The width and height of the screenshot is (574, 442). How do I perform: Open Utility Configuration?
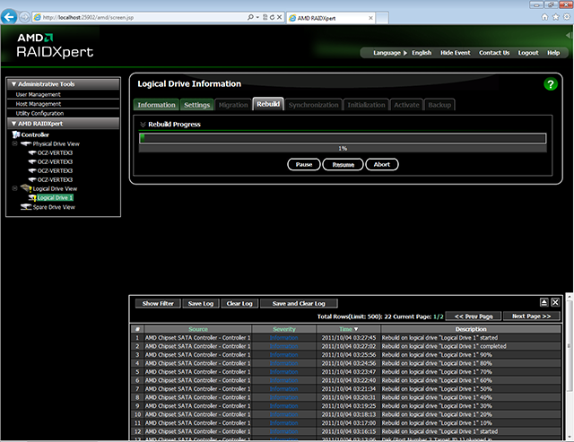39,114
